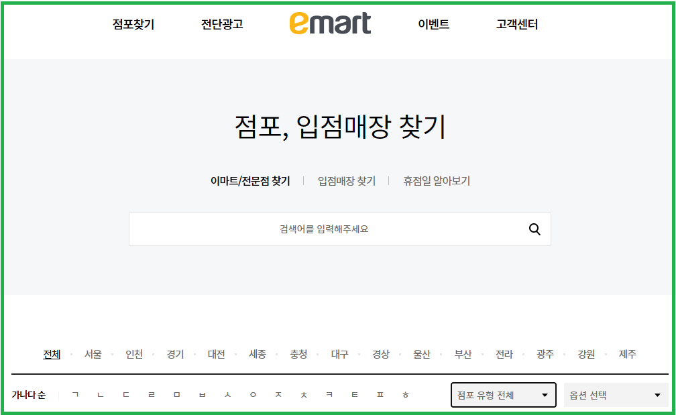The width and height of the screenshot is (676, 415).
Task: Expand the 점포 유형 전체 dropdown
Action: (503, 395)
